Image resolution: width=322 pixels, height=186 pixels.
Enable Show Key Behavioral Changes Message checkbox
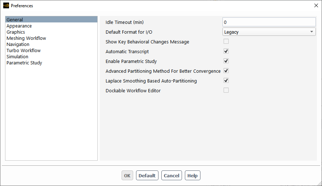click(226, 42)
